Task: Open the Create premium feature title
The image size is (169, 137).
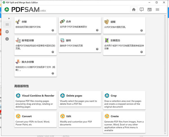Action: 115,116
